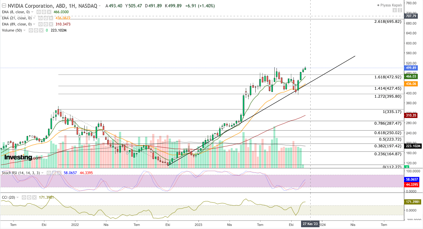This screenshot has width=423, height=229.
Task: Collapse the indicator legend via minus box
Action: (x=4, y=6)
